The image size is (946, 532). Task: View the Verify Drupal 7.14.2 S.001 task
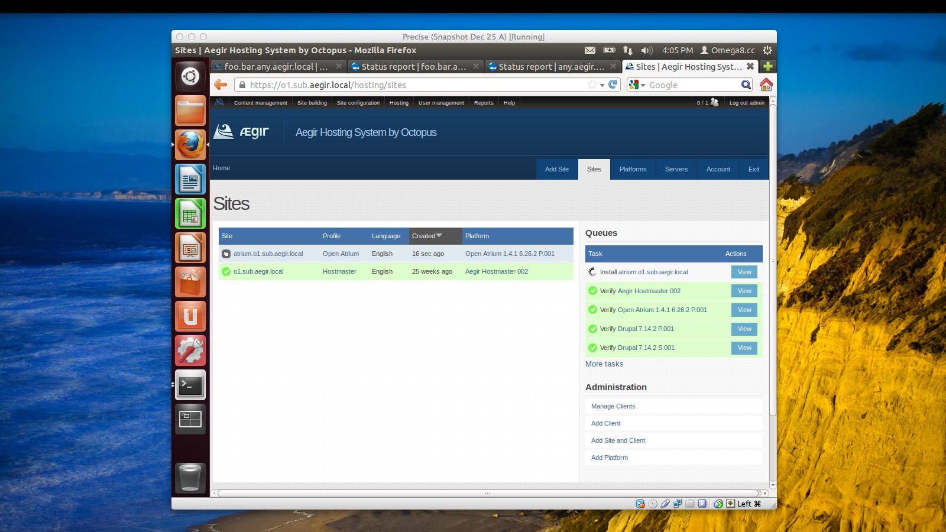coord(744,348)
